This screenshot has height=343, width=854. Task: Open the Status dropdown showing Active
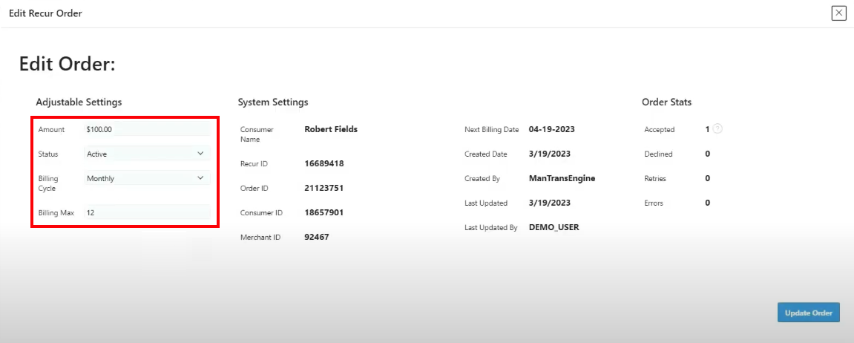click(x=147, y=154)
